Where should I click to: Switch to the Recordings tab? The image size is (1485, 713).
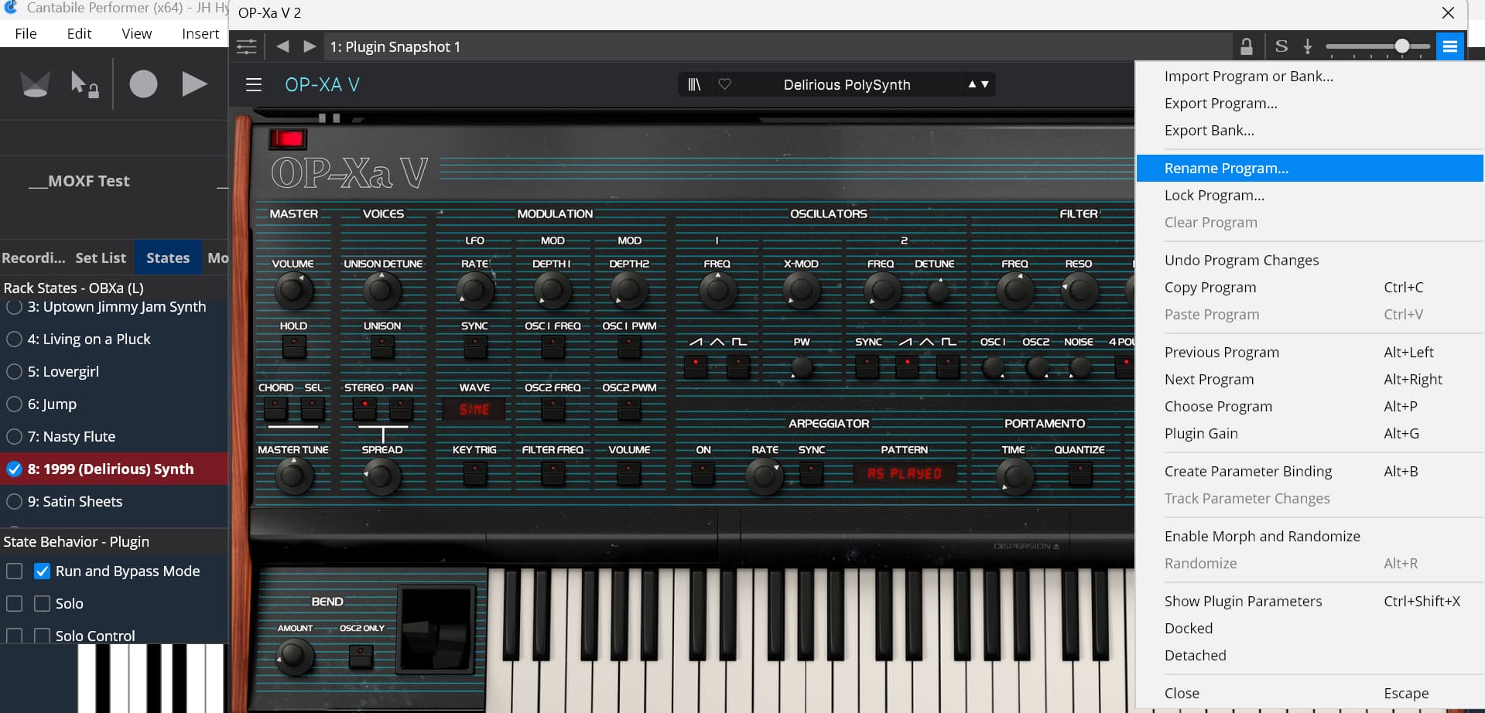pyautogui.click(x=33, y=258)
